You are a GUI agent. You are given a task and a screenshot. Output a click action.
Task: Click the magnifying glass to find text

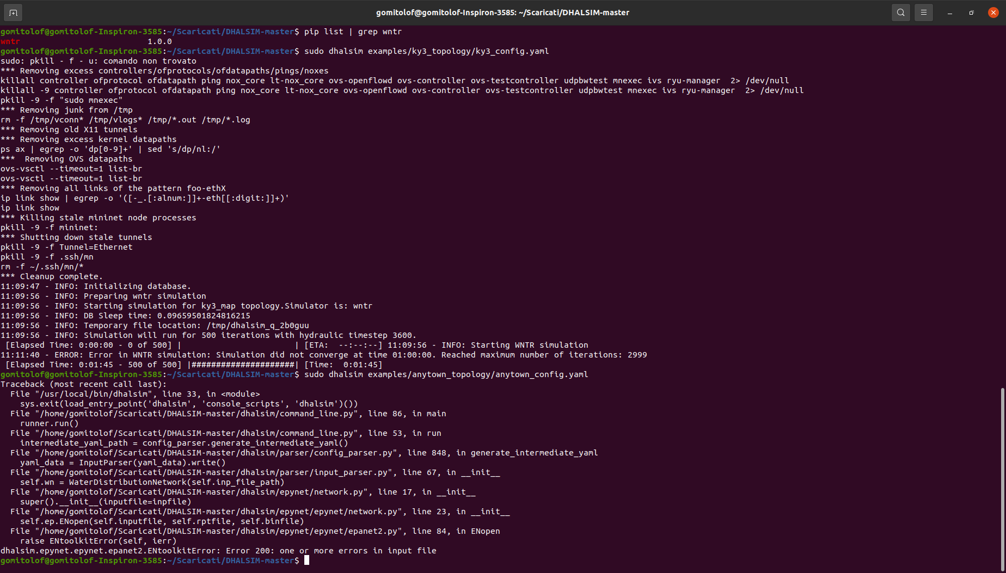click(900, 12)
